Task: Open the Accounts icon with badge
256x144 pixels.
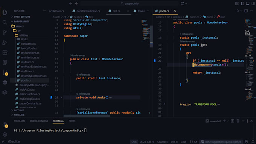Action: pos(5,125)
